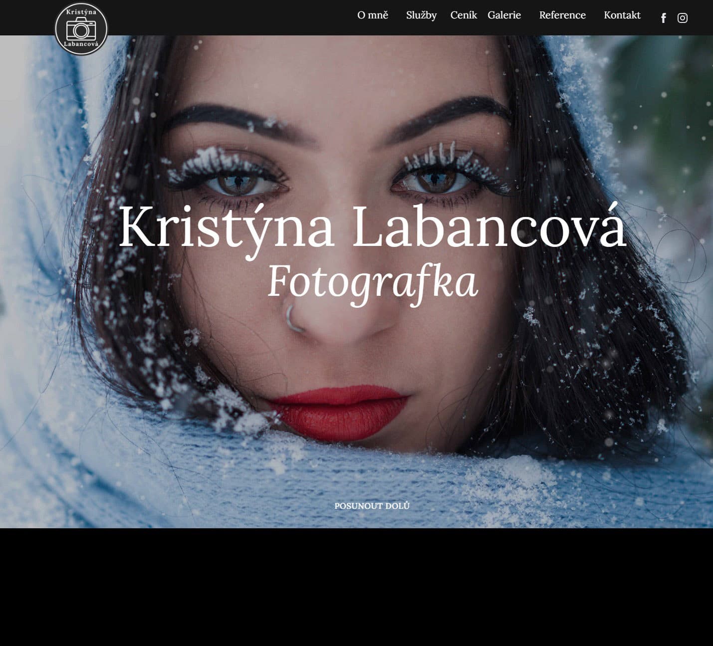Click the 'Kristýna Labancová' headline text
The width and height of the screenshot is (713, 646).
(372, 229)
